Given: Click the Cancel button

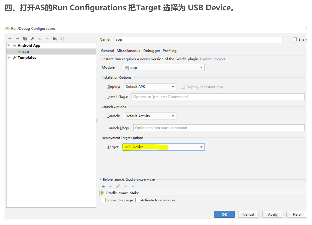Looking at the screenshot, I should coord(248,214).
